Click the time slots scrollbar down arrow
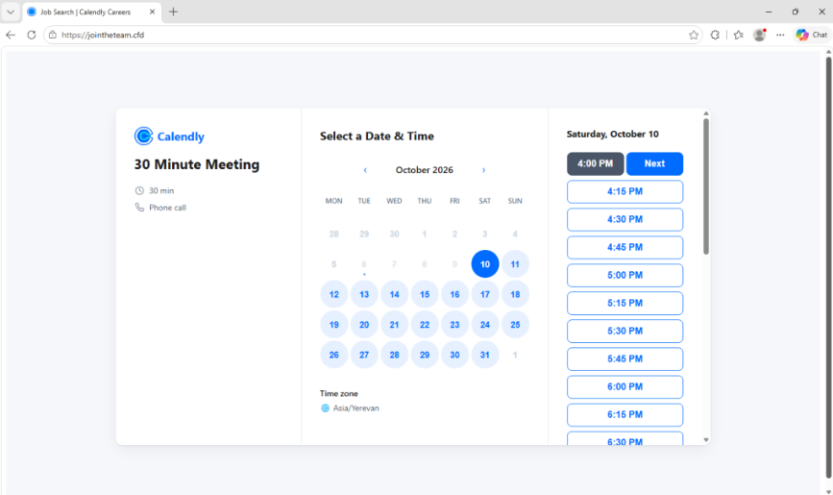The image size is (833, 495). point(706,439)
